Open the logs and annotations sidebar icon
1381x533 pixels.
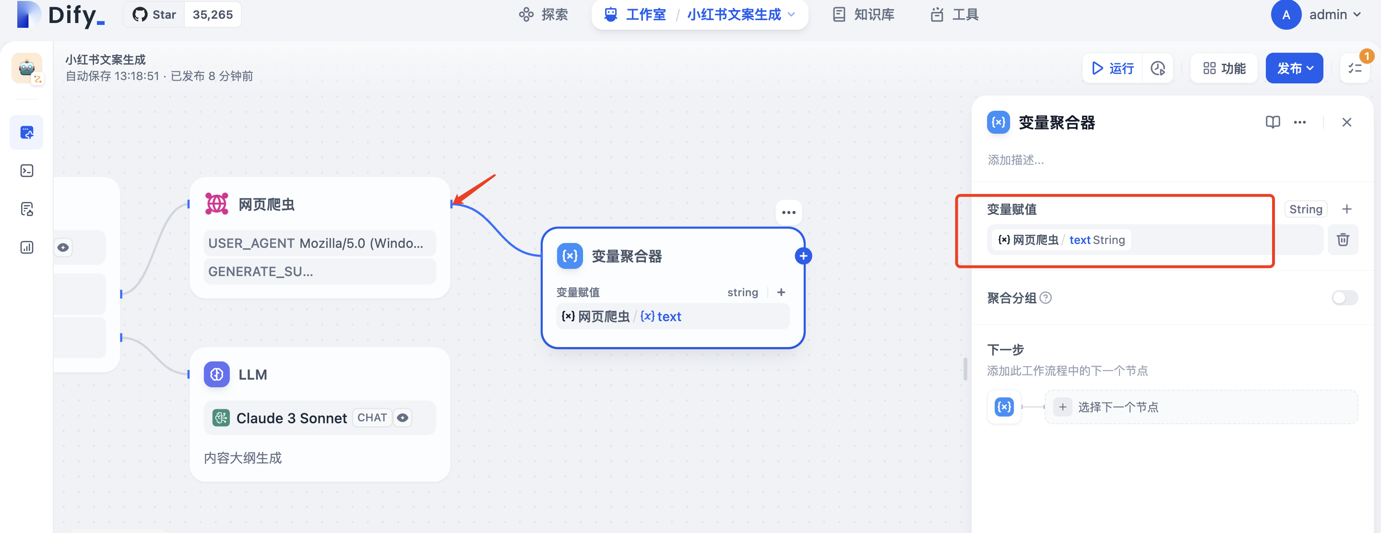pyautogui.click(x=27, y=209)
